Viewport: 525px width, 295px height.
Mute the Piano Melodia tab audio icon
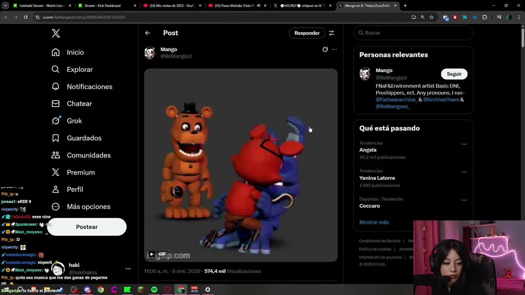(x=258, y=6)
